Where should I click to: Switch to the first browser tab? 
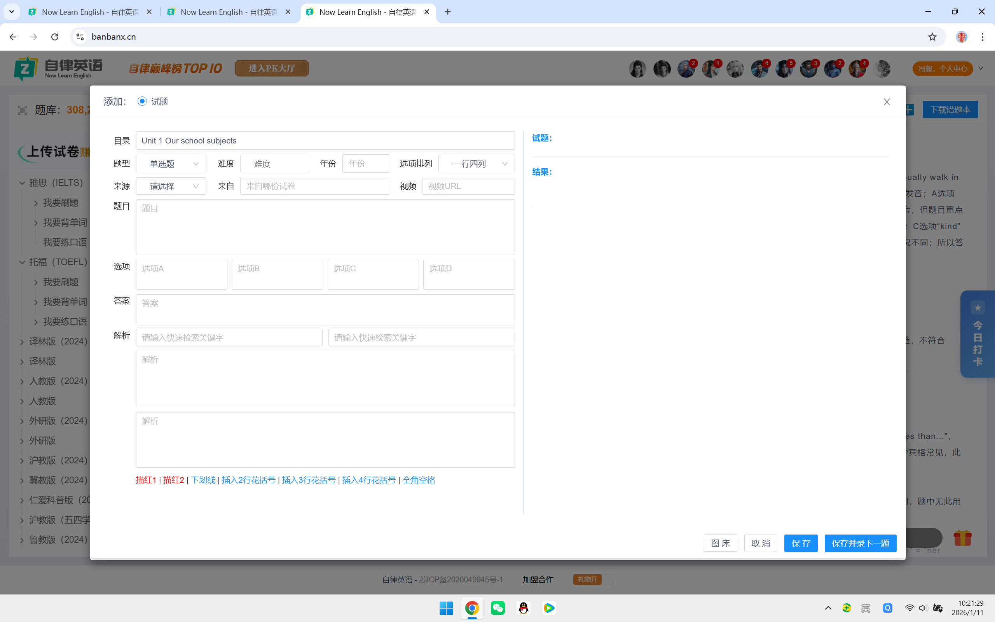coord(90,12)
